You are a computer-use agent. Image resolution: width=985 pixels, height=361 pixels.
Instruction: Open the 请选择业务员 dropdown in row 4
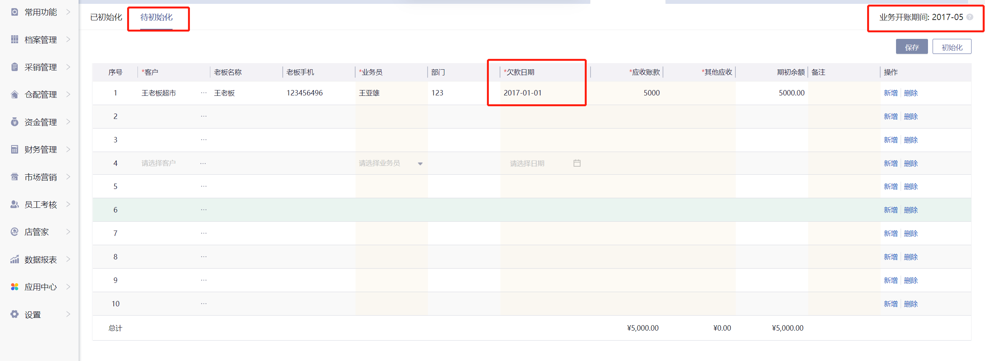[x=420, y=164]
